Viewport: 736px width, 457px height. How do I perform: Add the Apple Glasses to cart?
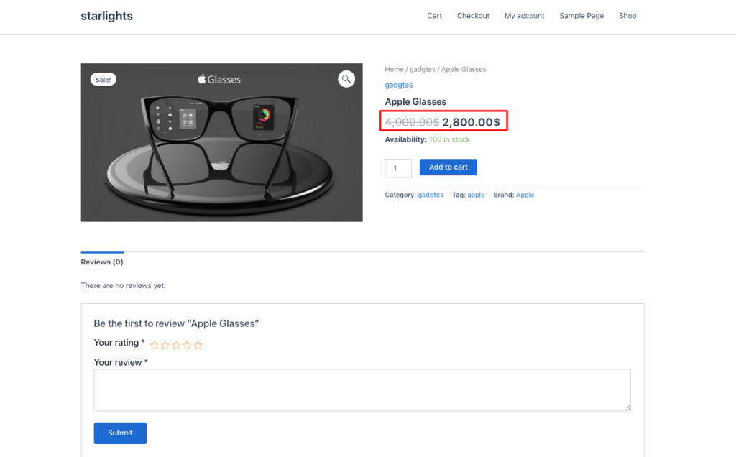pos(448,167)
